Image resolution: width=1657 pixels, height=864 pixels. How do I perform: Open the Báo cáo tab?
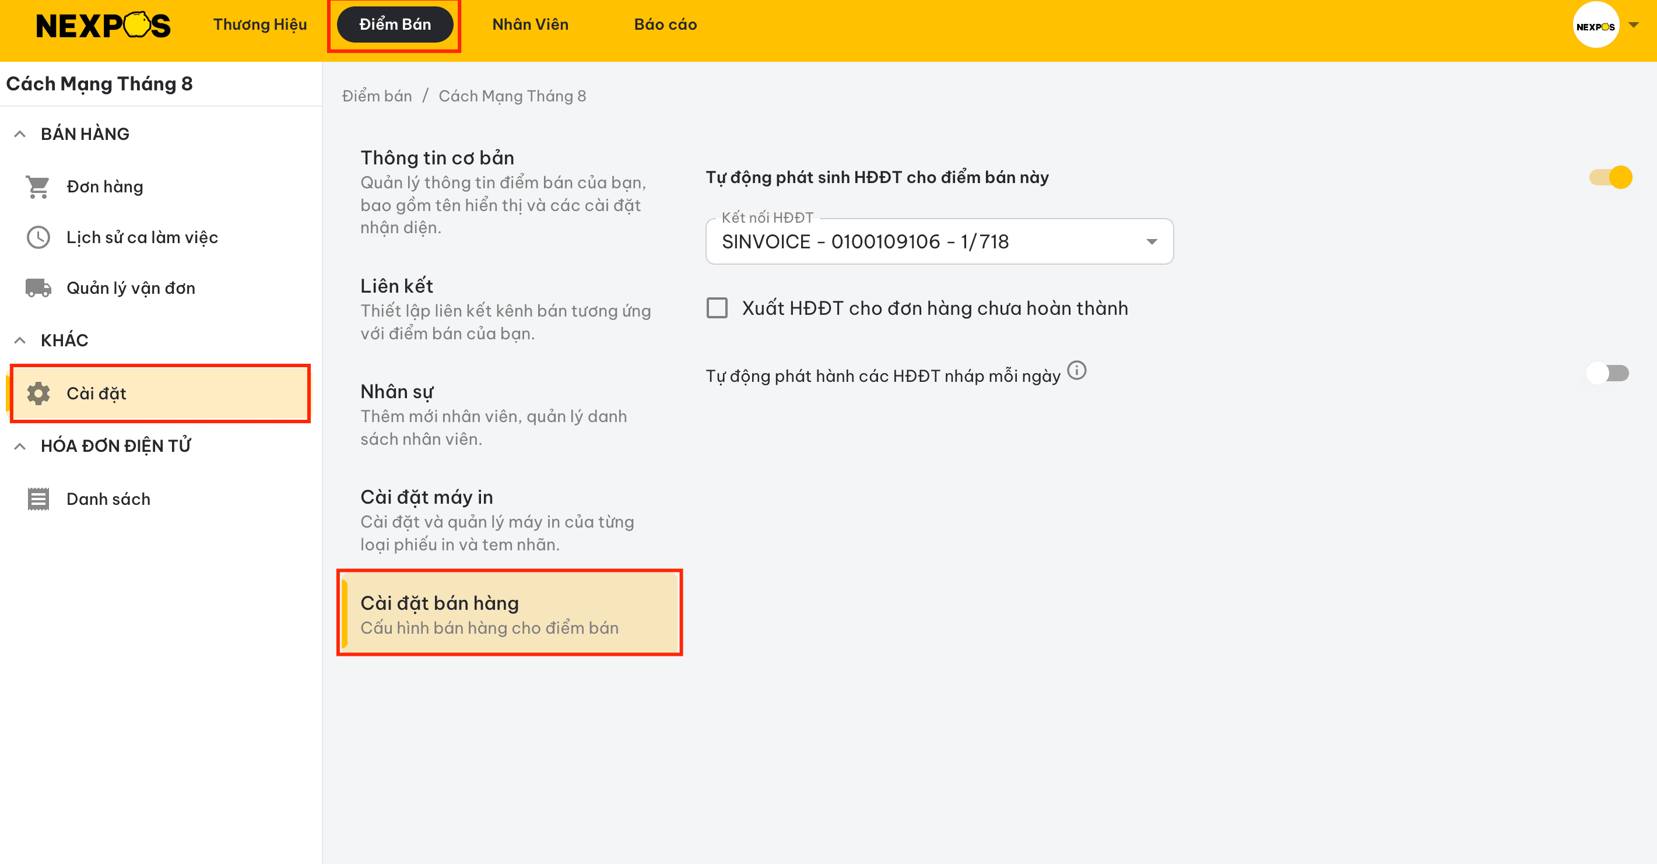point(665,24)
